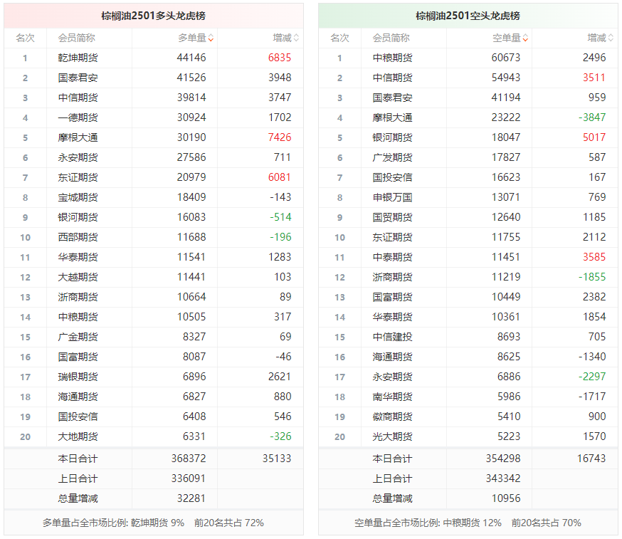
Task: Select 中信期货 in long table
Action: coord(78,98)
